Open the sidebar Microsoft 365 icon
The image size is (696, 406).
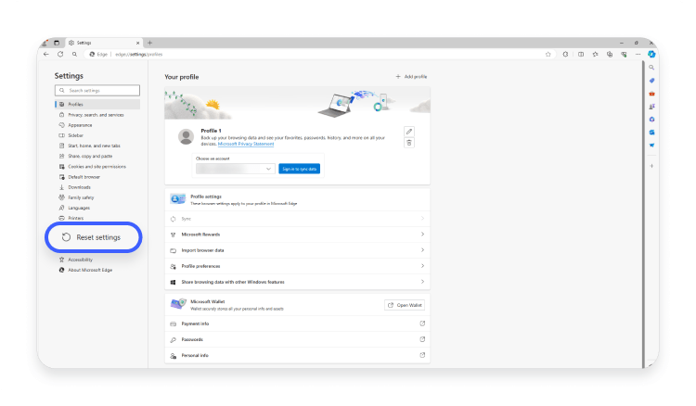[651, 120]
